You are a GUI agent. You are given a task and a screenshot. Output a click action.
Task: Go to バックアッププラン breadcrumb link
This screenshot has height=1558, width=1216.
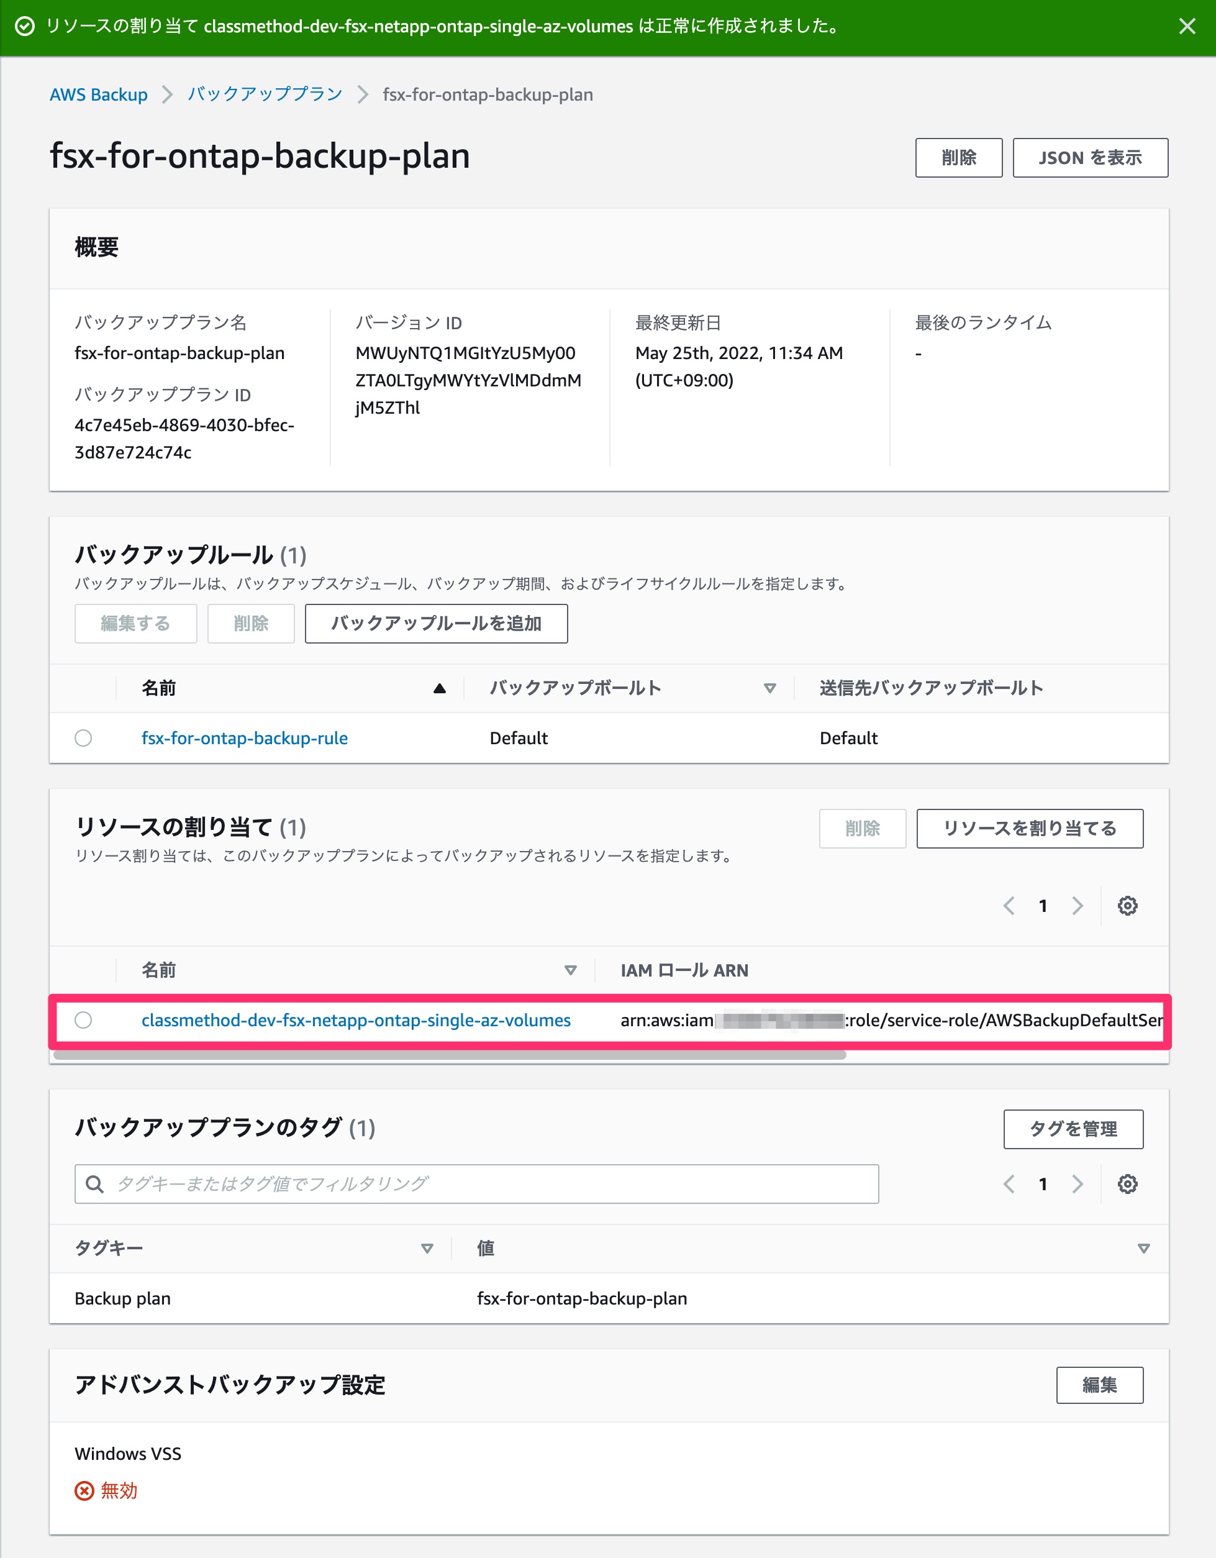[265, 94]
